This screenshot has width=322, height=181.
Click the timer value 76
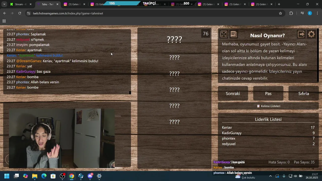coord(206,34)
